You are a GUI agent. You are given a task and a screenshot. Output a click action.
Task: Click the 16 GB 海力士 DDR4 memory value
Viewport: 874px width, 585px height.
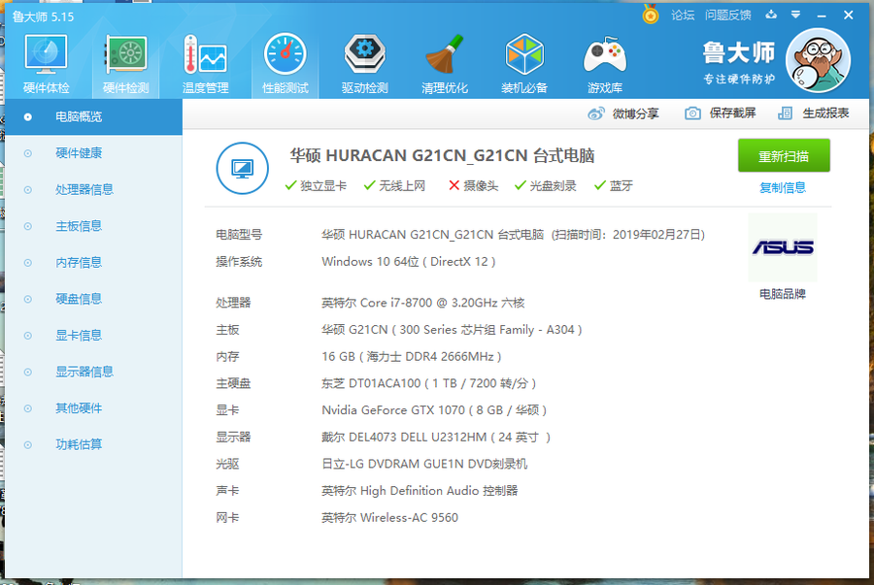(x=412, y=357)
